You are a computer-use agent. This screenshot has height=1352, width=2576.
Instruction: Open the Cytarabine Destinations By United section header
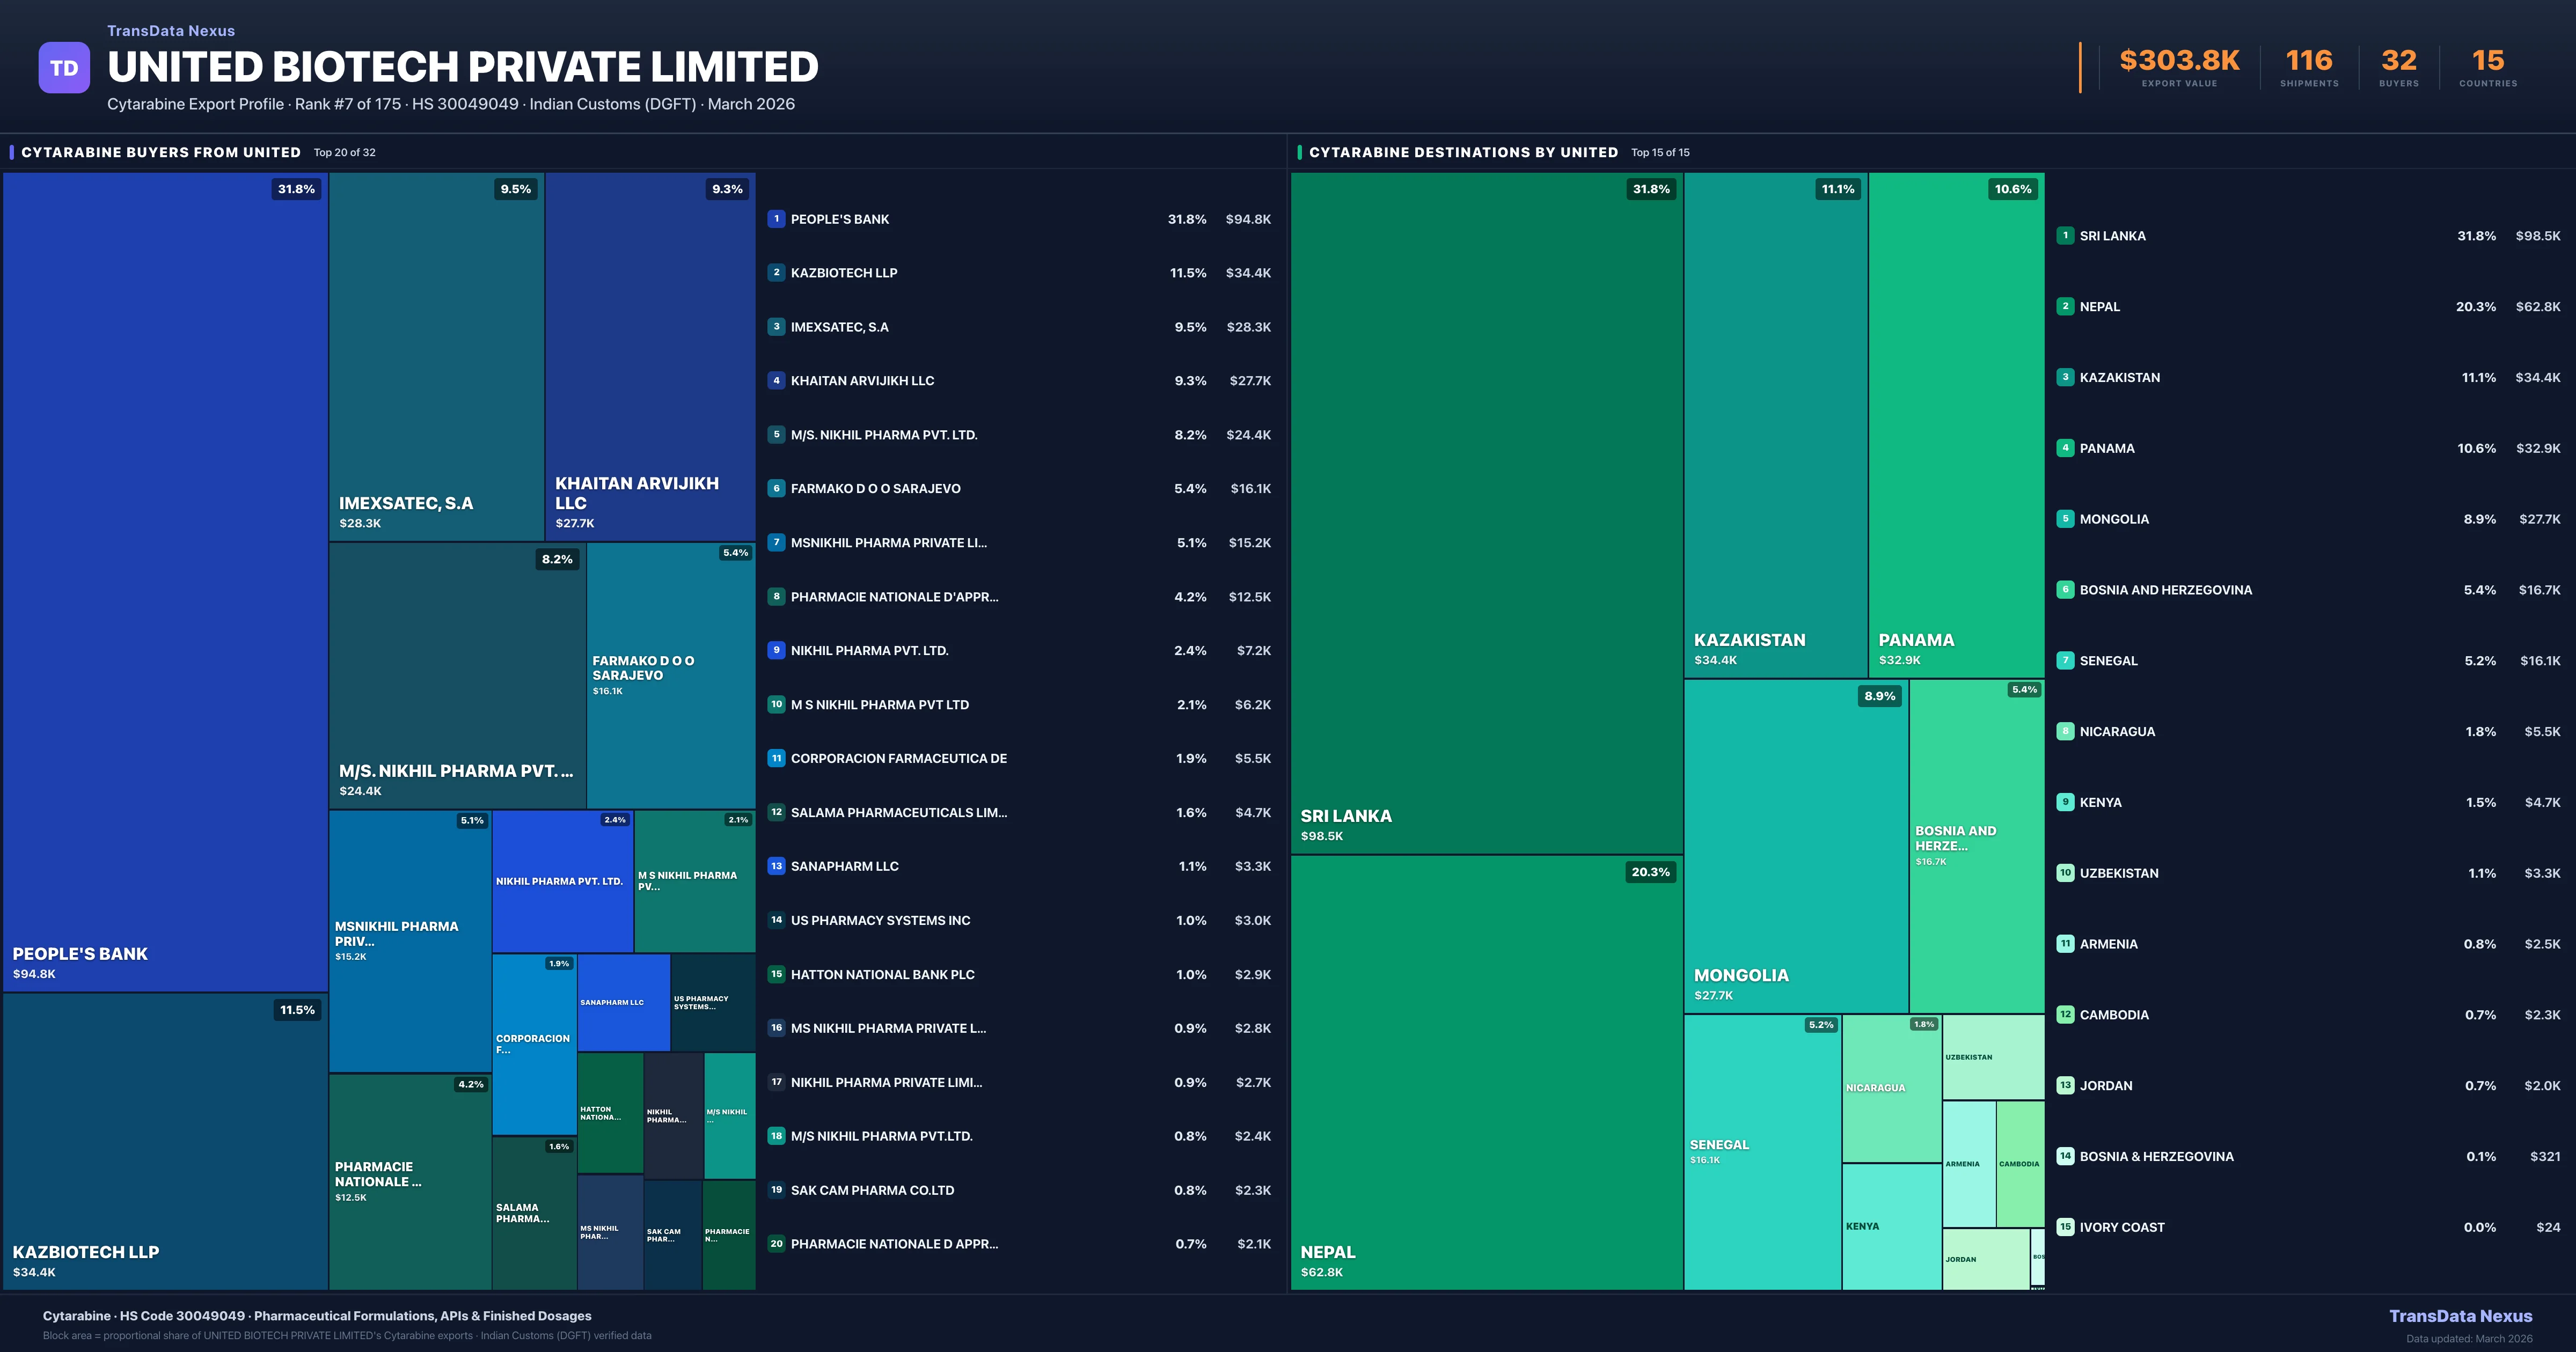click(x=1463, y=152)
